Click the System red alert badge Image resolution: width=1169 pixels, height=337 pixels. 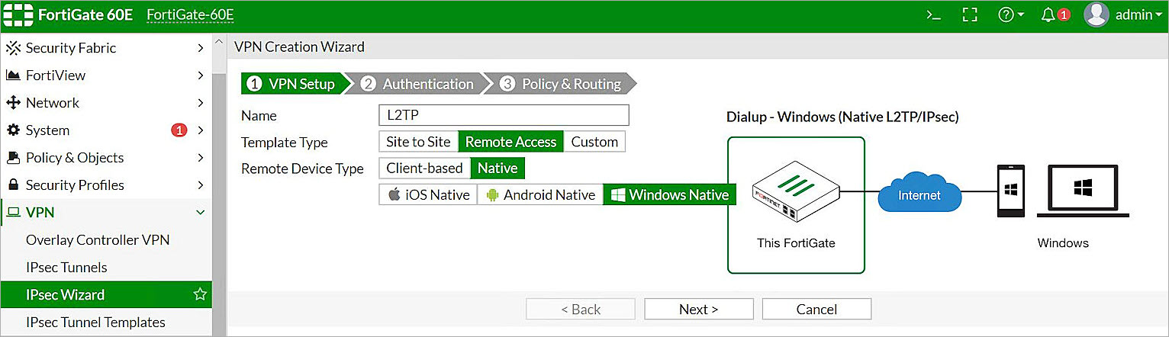179,130
